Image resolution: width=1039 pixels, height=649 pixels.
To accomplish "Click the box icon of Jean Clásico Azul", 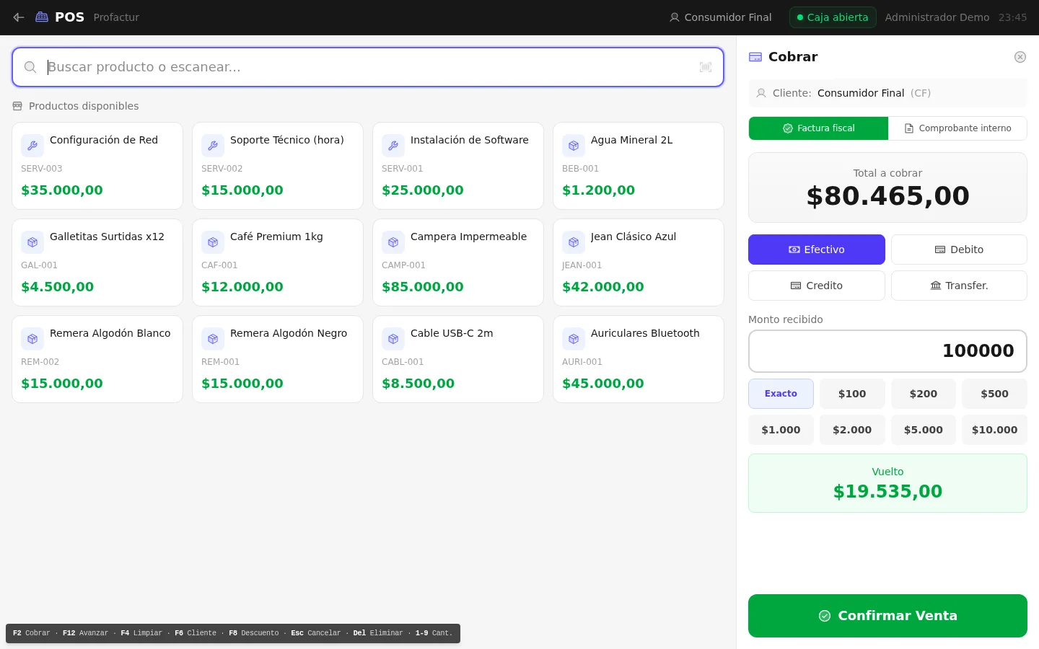I will [574, 242].
